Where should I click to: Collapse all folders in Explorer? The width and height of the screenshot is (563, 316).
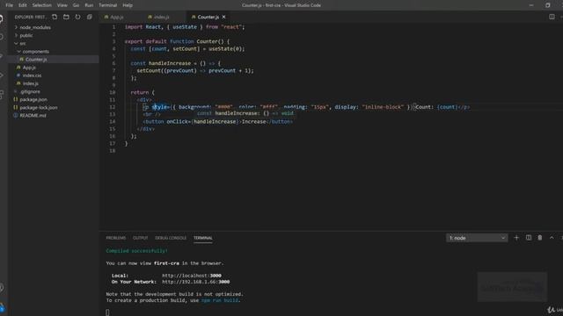(90, 17)
